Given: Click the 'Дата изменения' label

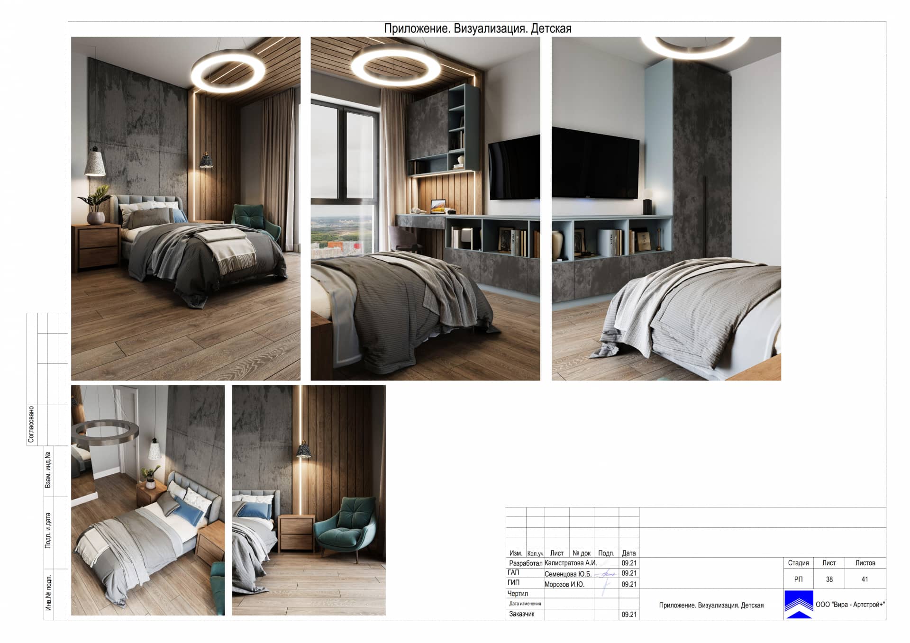Looking at the screenshot, I should (x=525, y=604).
